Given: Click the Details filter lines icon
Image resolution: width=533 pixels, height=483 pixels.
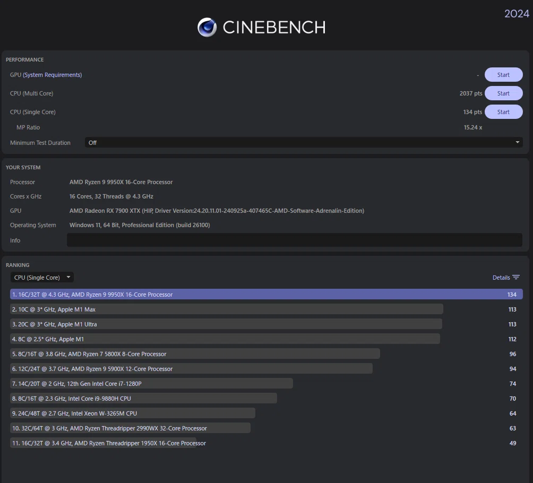Looking at the screenshot, I should click(x=516, y=278).
